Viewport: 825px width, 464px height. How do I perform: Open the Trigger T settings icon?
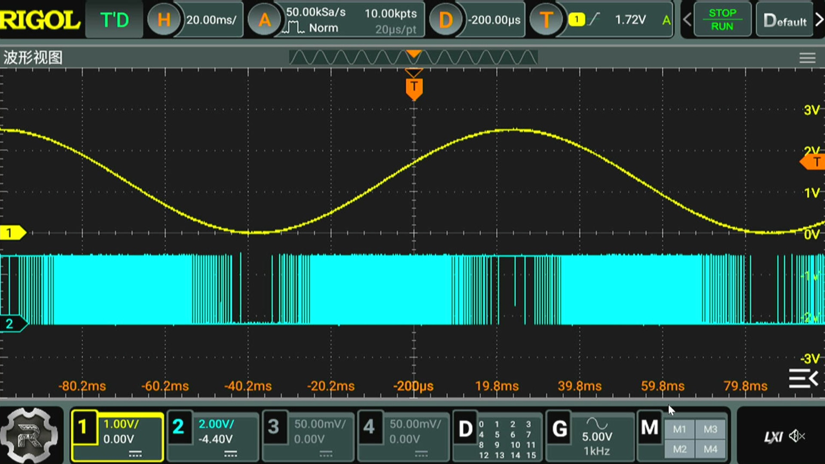[x=546, y=20]
